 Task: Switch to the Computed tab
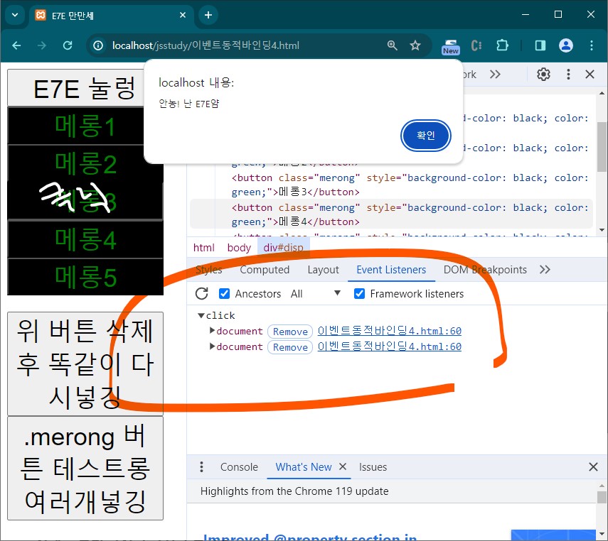click(265, 270)
